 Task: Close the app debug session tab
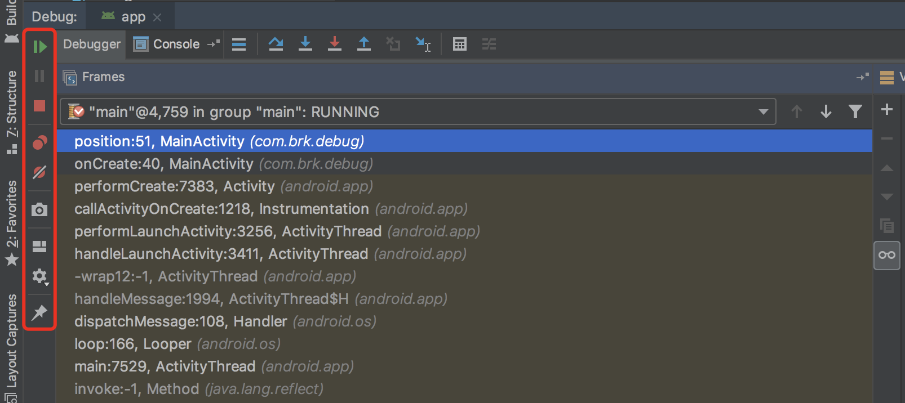tap(157, 17)
